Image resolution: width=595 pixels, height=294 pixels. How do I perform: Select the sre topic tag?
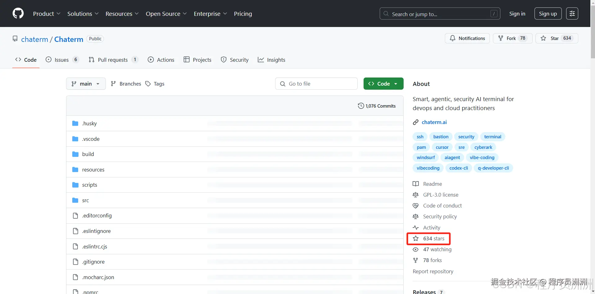click(x=462, y=147)
